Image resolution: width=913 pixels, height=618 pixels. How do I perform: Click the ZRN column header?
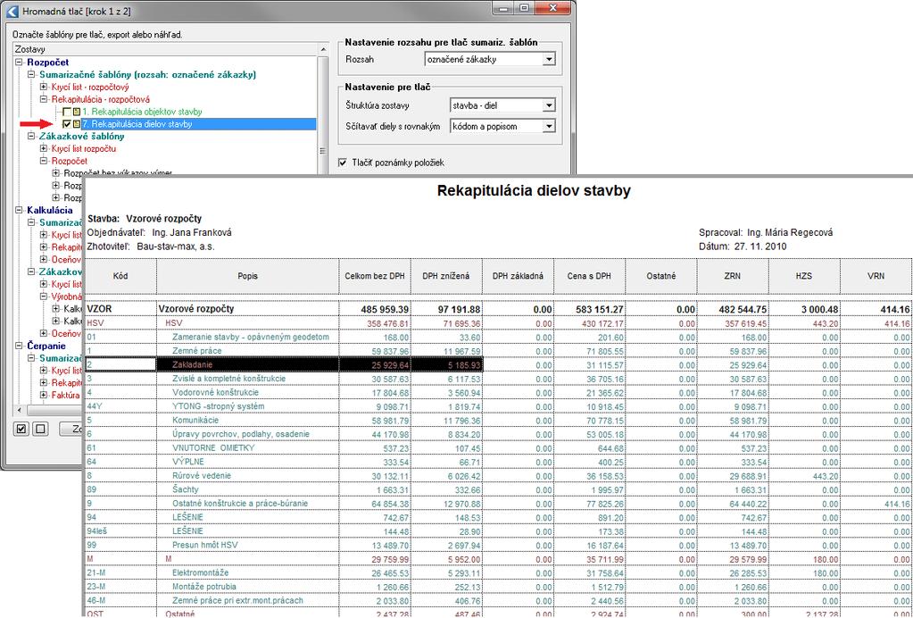tap(733, 276)
